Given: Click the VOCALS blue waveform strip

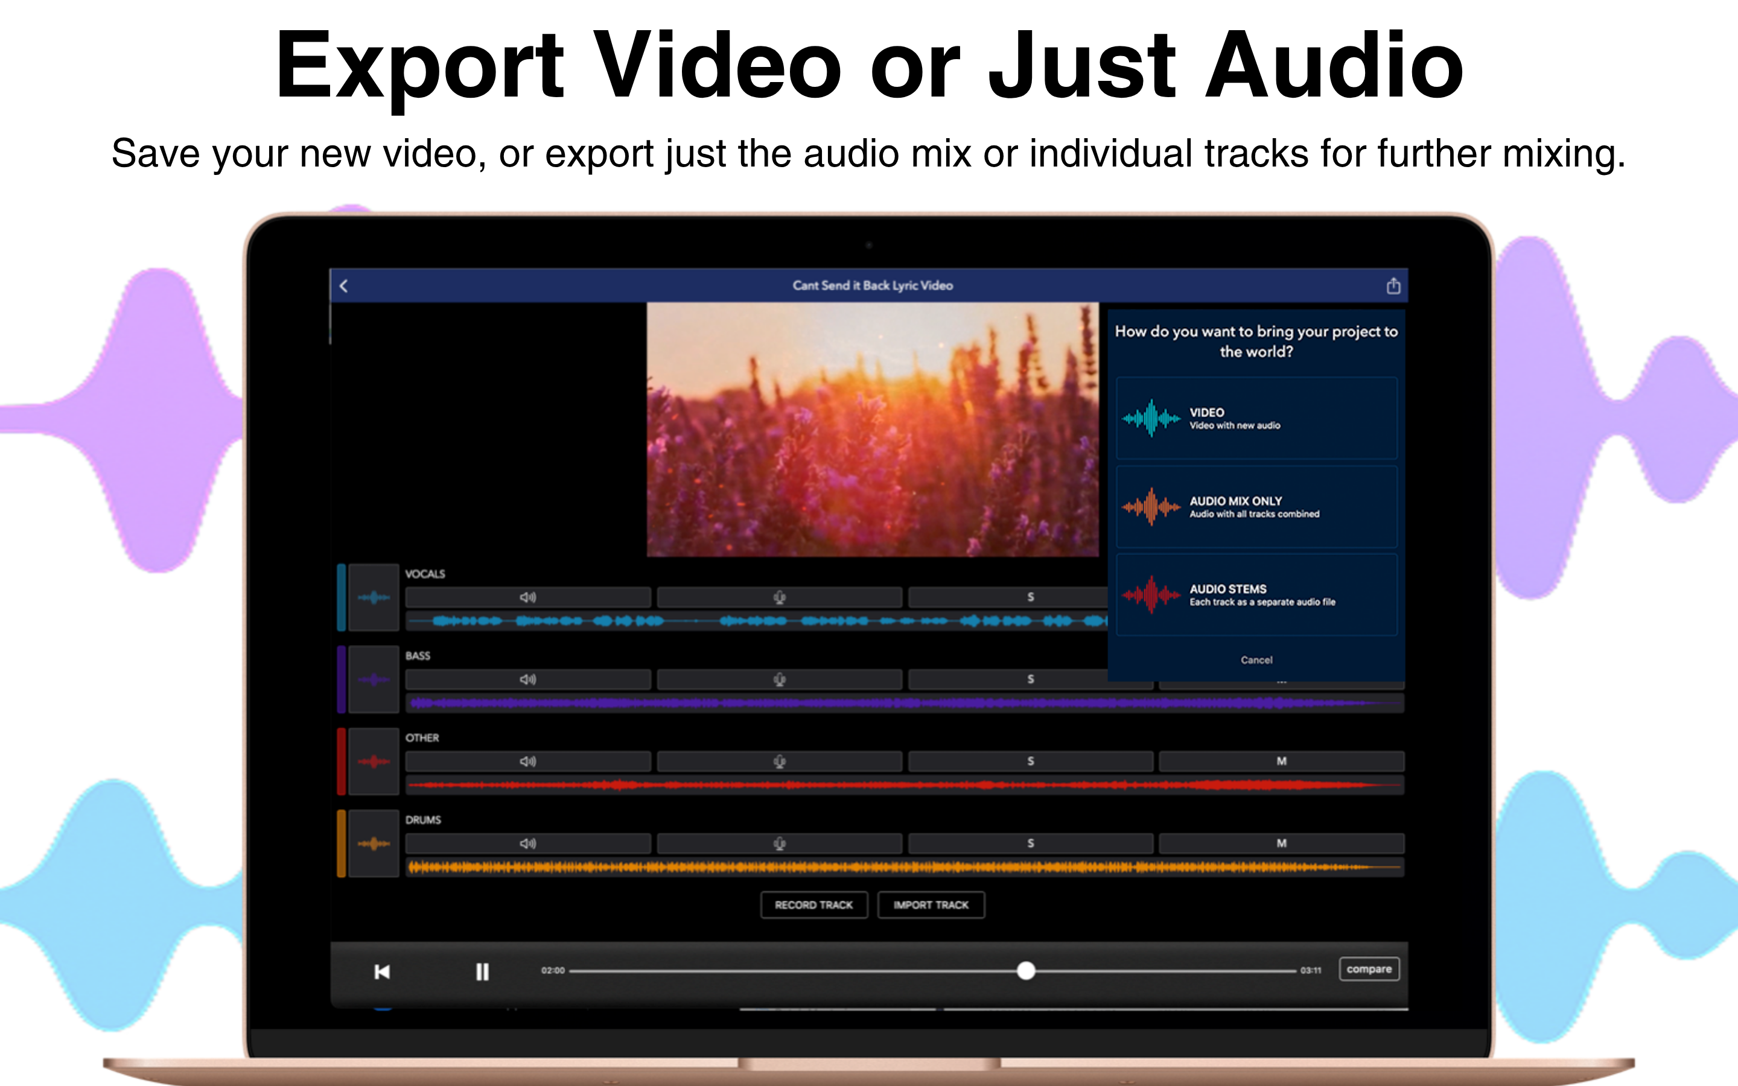Looking at the screenshot, I should [x=757, y=621].
